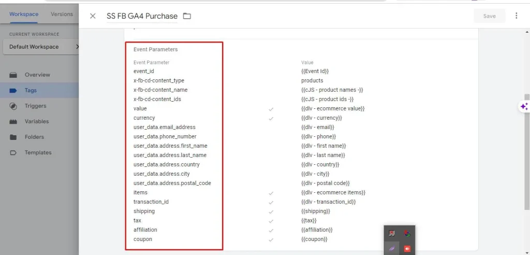The image size is (530, 255).
Task: Expand the Default Workspace selector
Action: coord(41,47)
